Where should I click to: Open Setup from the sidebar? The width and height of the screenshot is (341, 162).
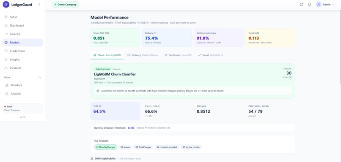click(22, 17)
